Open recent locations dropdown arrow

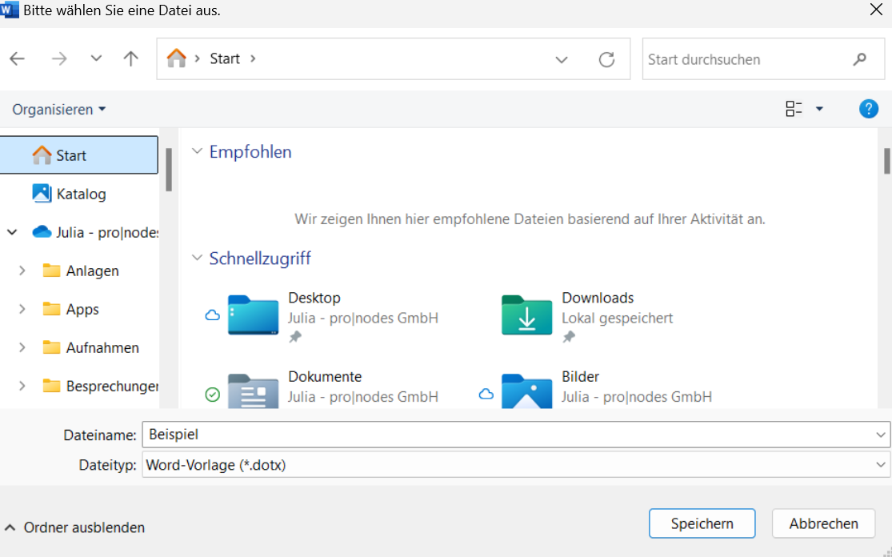96,58
